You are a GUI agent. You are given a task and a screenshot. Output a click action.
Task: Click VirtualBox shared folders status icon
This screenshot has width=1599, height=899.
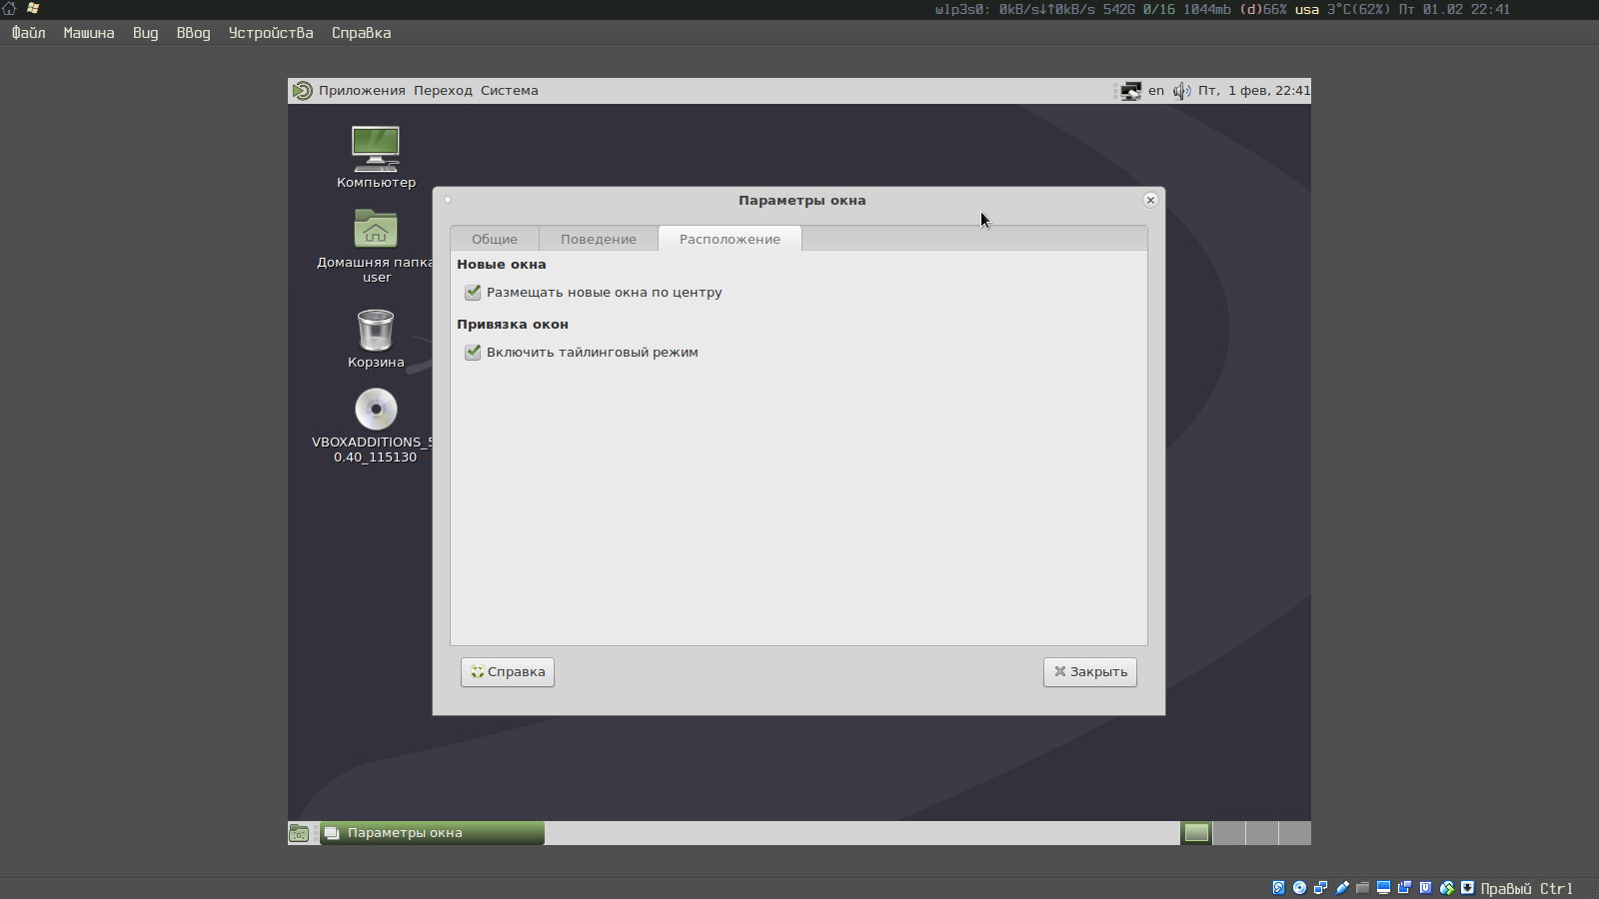point(1362,888)
